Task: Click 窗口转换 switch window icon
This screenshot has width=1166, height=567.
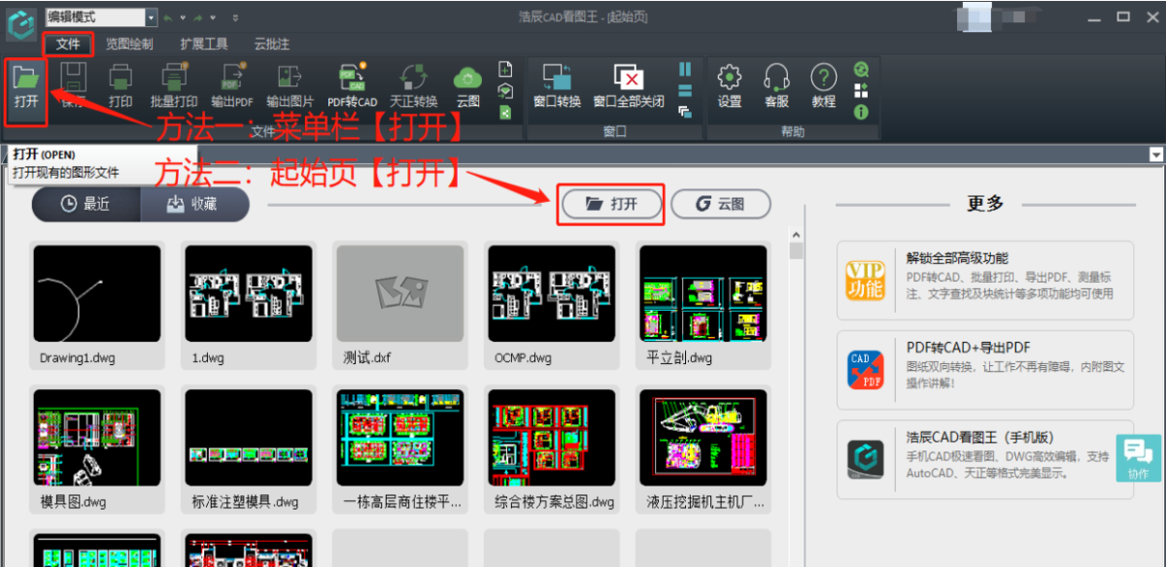Action: pyautogui.click(x=558, y=85)
